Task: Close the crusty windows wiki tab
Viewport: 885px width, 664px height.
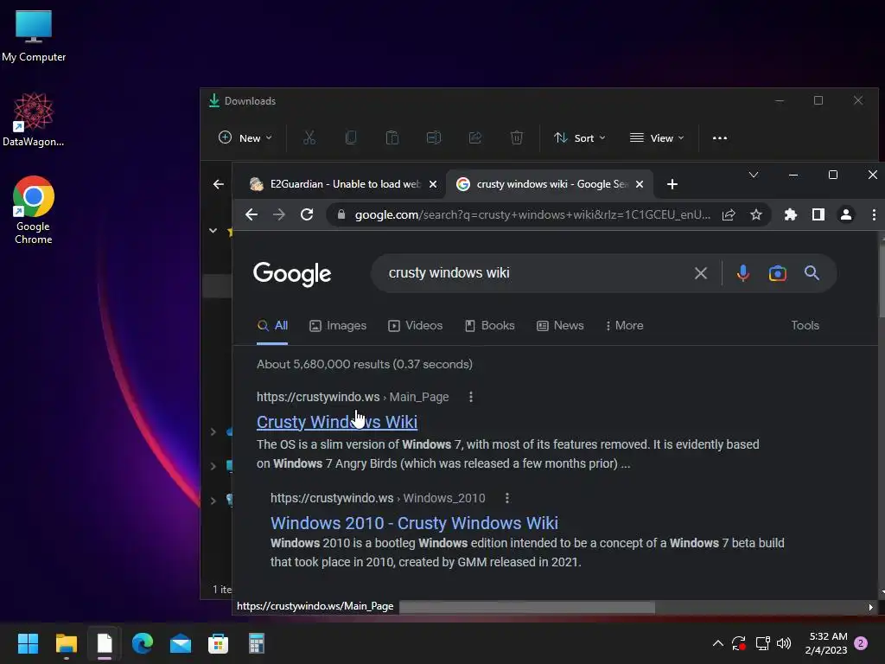Action: (640, 184)
